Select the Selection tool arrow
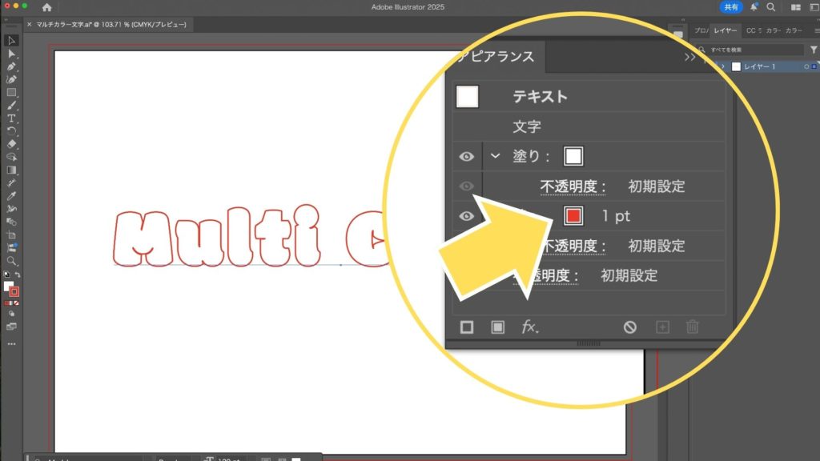The height and width of the screenshot is (461, 820). pos(11,41)
